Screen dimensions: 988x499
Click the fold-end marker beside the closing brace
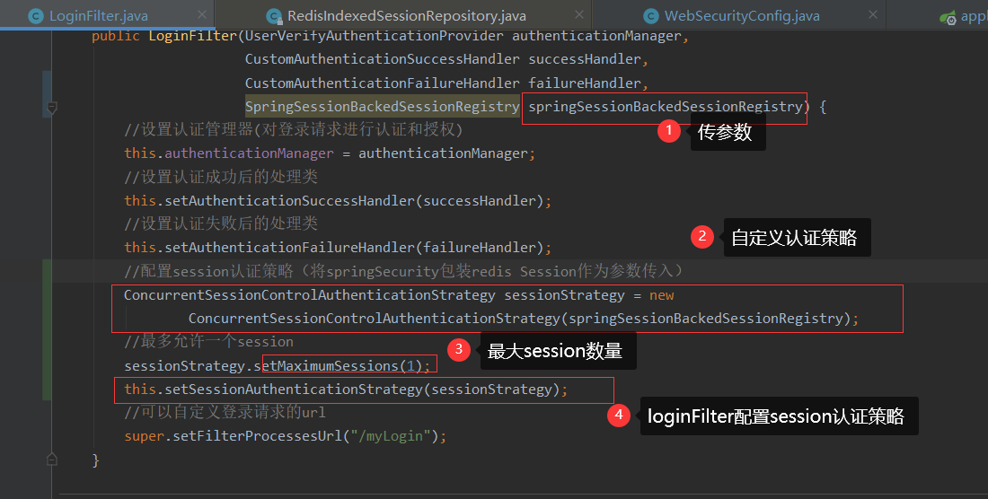pyautogui.click(x=52, y=460)
